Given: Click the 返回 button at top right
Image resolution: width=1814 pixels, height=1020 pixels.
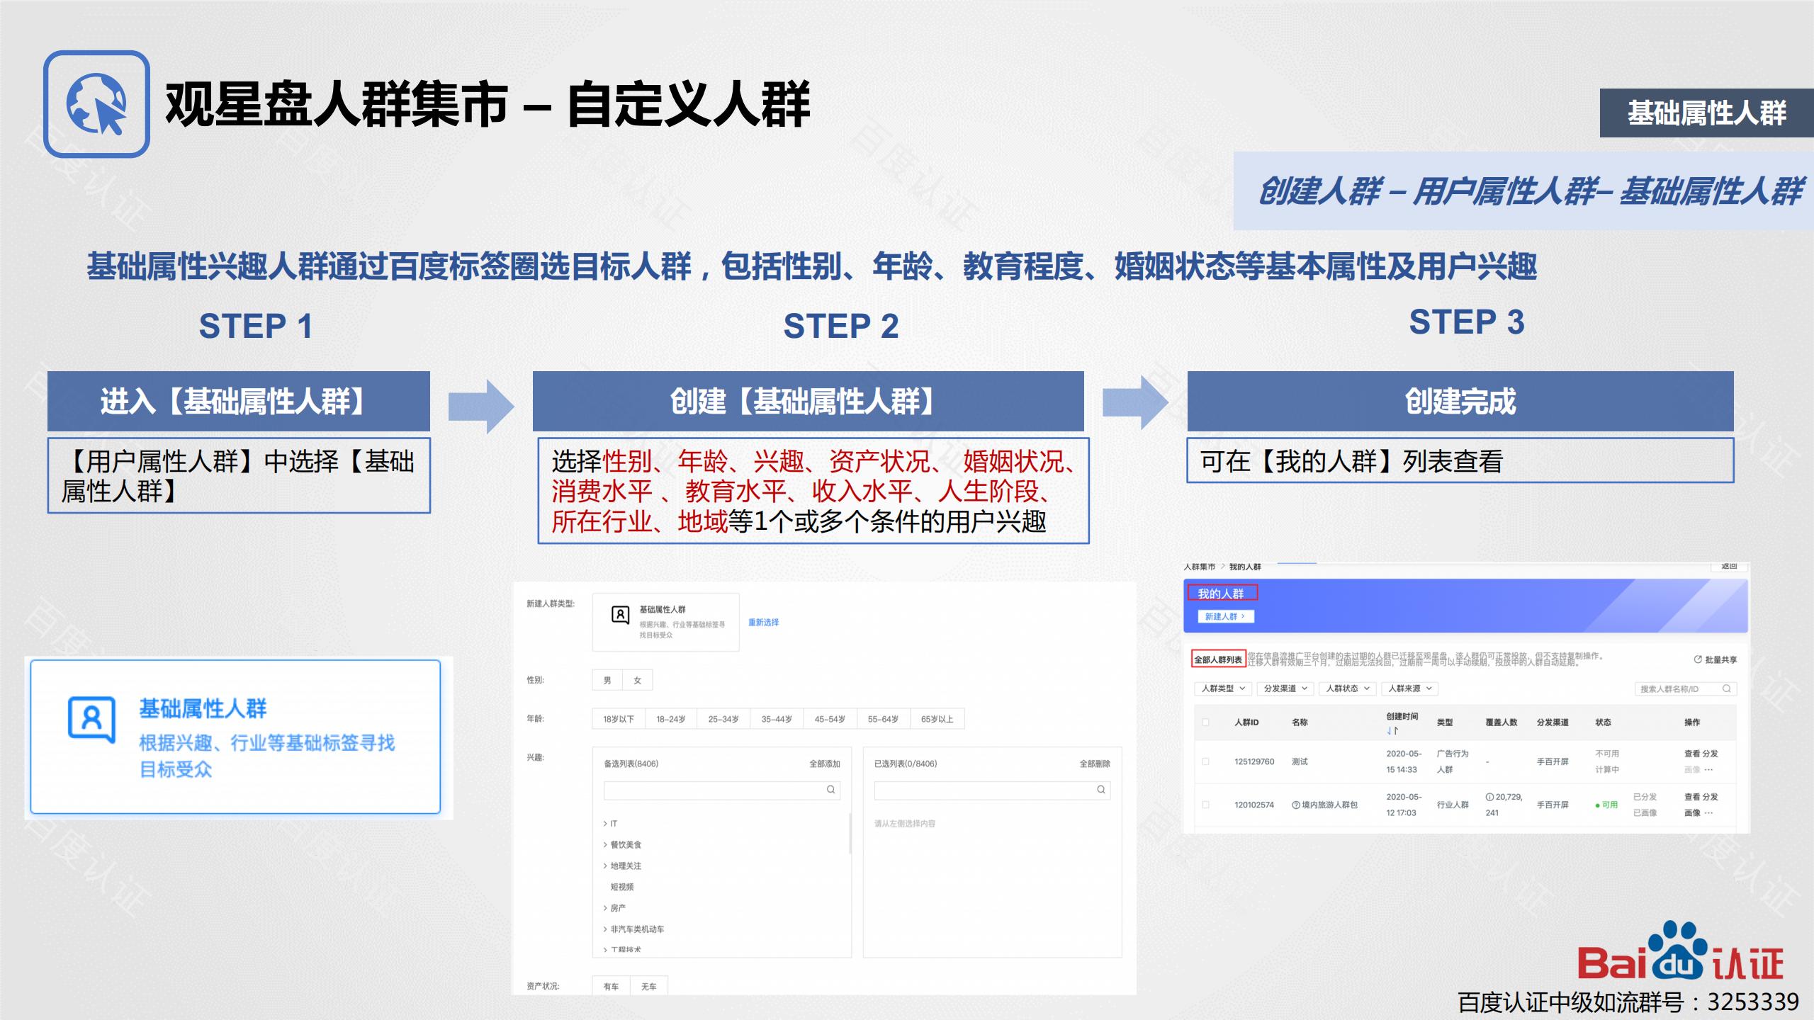Looking at the screenshot, I should point(1729,567).
